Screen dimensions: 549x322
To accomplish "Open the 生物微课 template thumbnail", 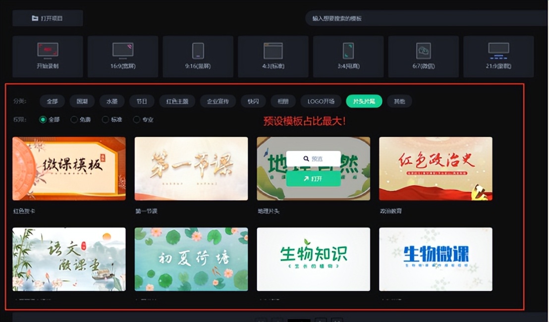I will click(436, 259).
